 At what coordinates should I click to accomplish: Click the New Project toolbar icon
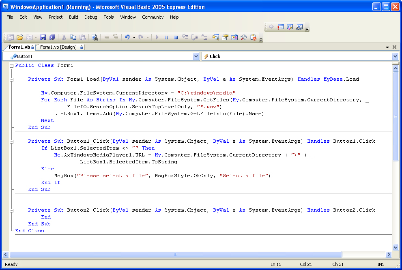(11, 37)
